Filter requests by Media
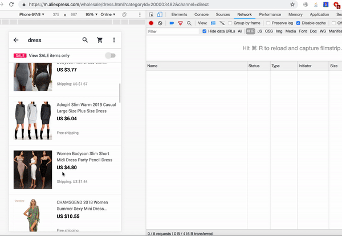 (291, 31)
